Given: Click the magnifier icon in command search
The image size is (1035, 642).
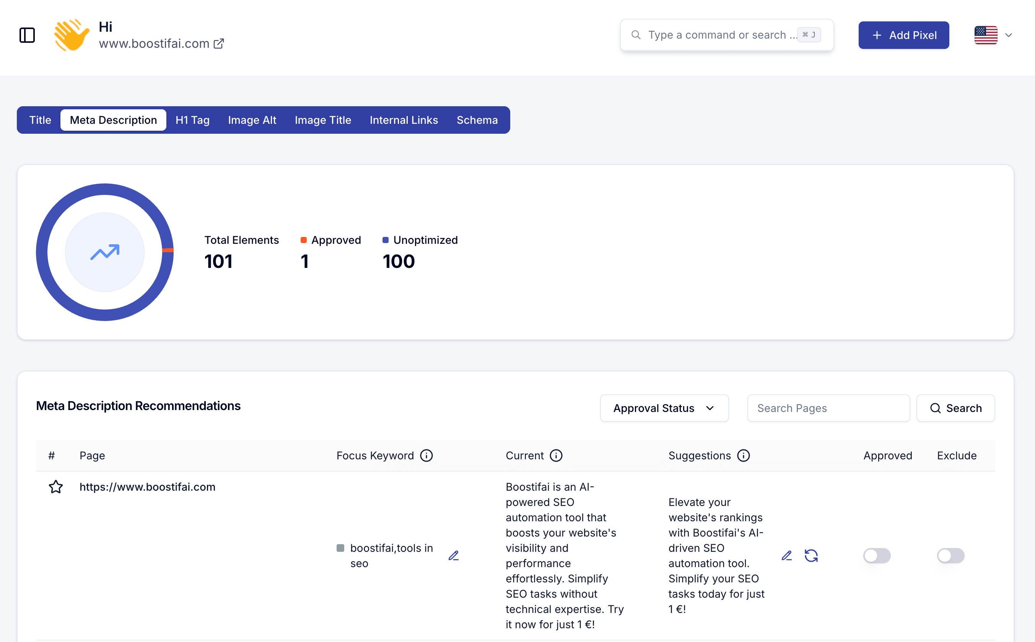Looking at the screenshot, I should [x=636, y=35].
